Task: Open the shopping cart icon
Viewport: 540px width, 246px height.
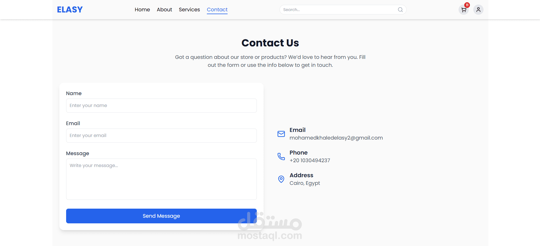Action: tap(464, 10)
